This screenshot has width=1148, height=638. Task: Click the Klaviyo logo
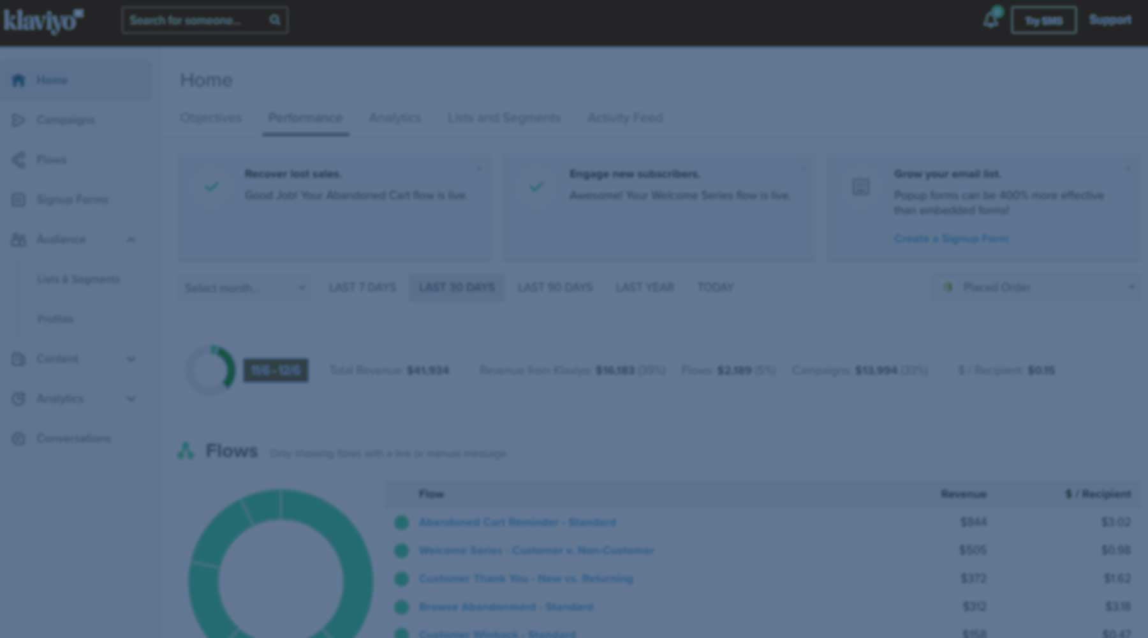tap(43, 20)
